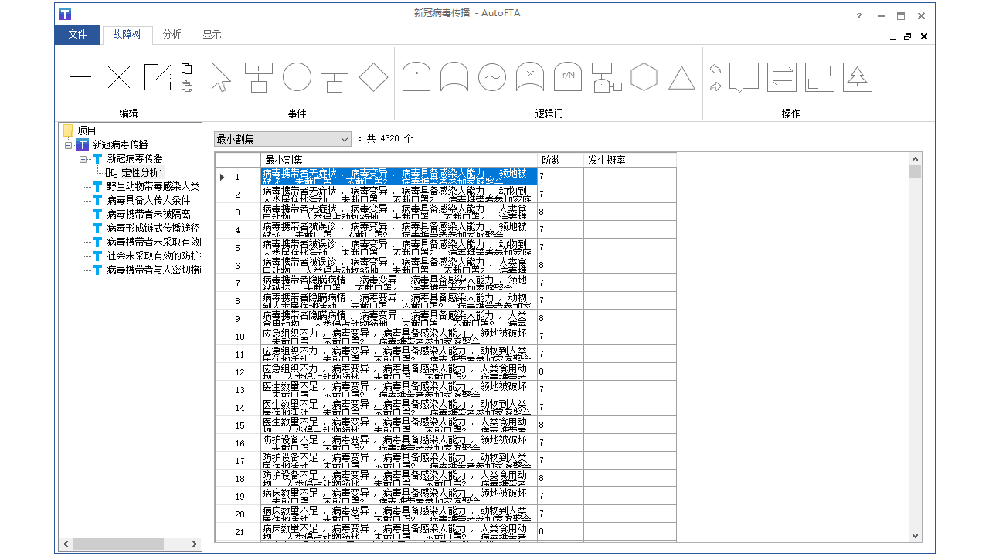989x556 pixels.
Task: Choose the AND gate with dot
Action: coord(416,77)
